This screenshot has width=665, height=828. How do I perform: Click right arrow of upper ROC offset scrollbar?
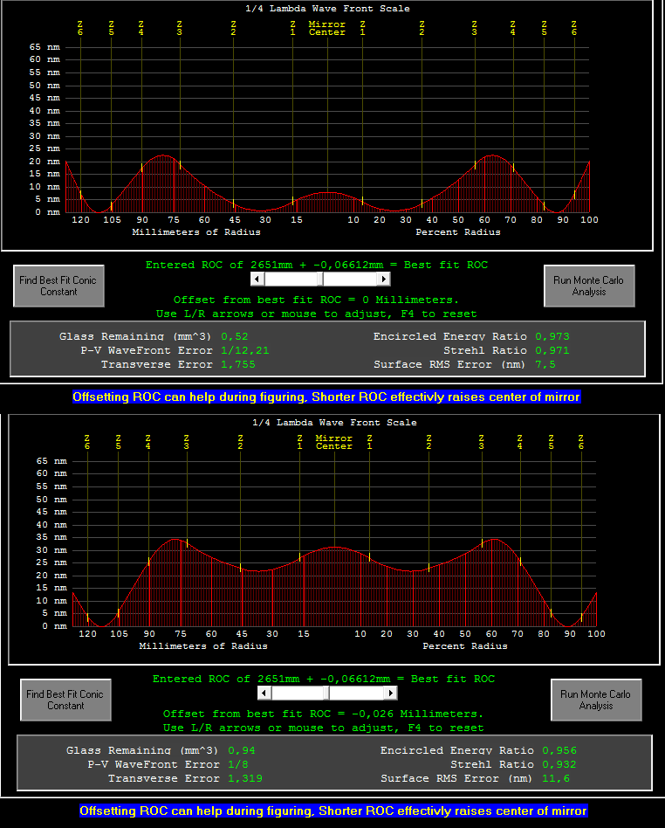coord(384,279)
